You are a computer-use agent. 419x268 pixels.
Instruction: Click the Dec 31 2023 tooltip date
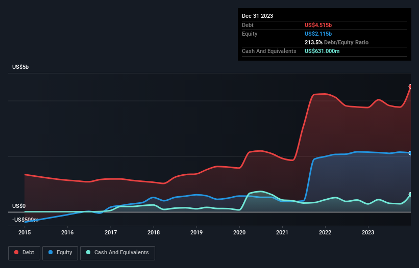point(257,16)
